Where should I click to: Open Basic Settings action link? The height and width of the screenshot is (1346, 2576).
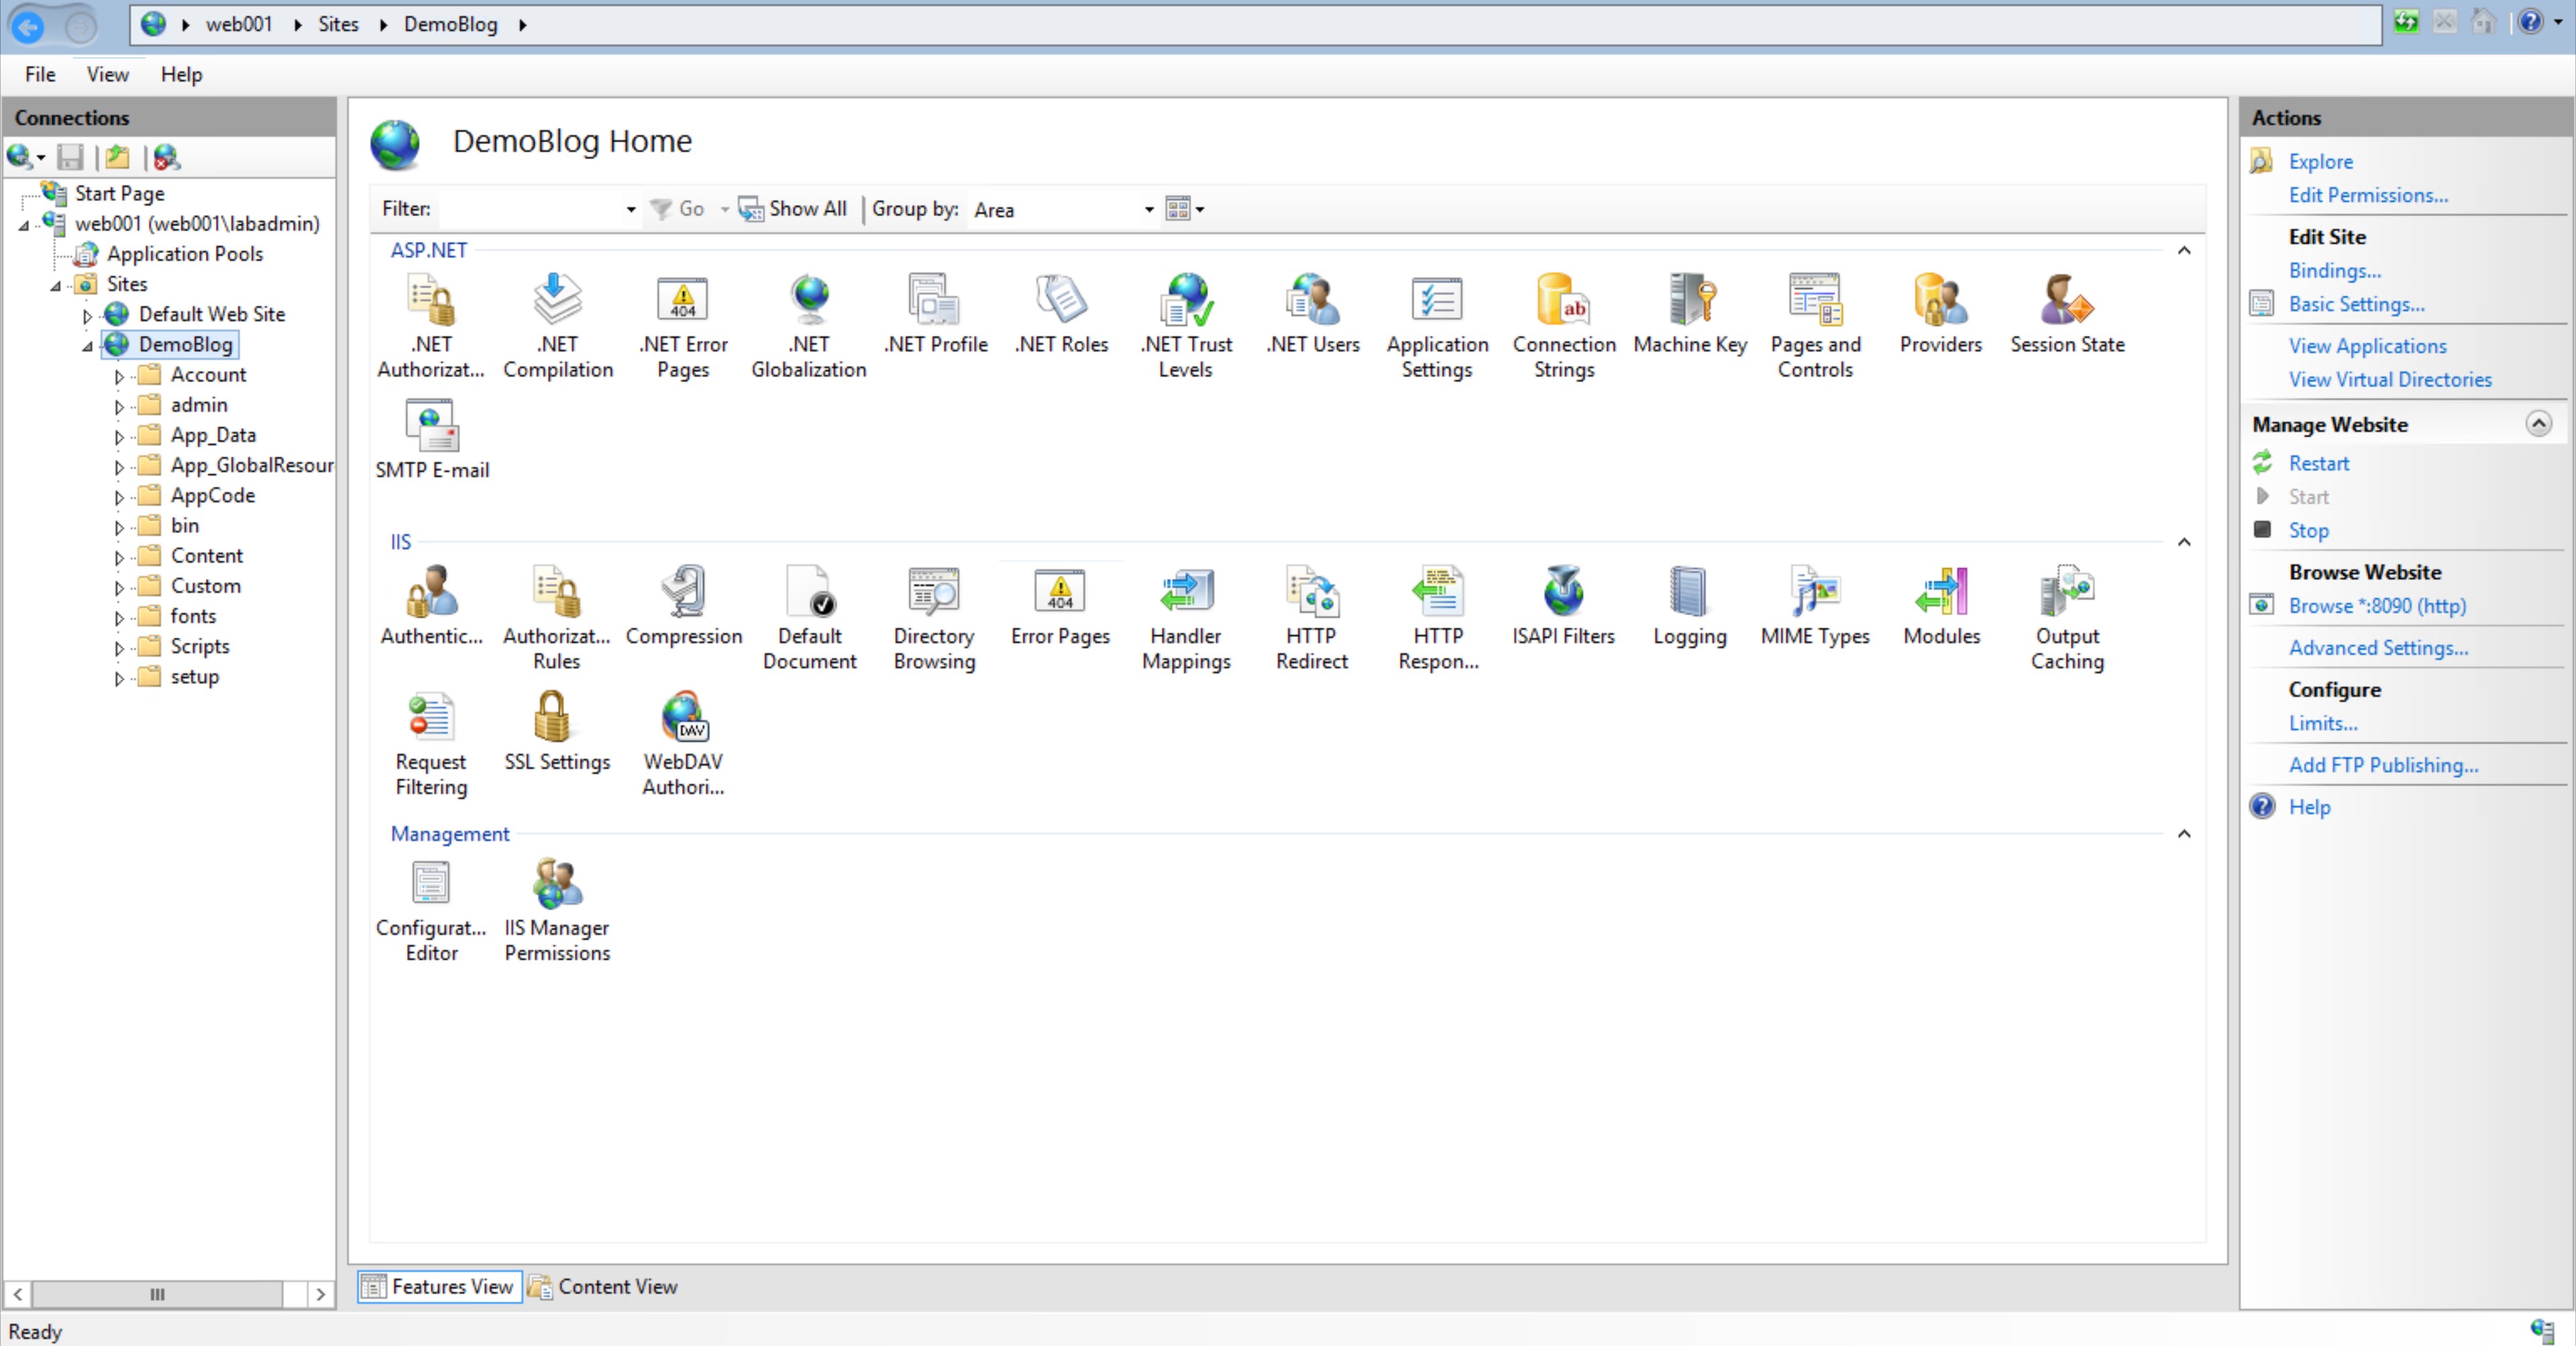tap(2356, 304)
